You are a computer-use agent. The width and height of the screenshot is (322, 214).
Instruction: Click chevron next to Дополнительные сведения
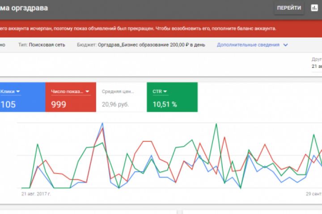[x=285, y=45]
